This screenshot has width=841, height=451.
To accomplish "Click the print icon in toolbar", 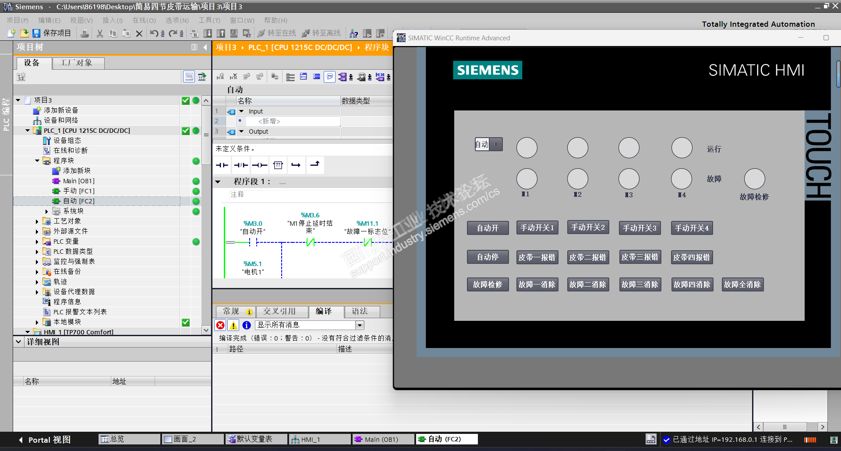I will click(x=85, y=33).
